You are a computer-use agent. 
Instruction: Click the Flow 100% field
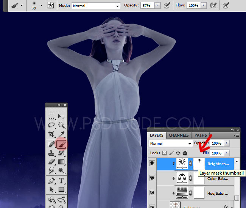point(194,6)
